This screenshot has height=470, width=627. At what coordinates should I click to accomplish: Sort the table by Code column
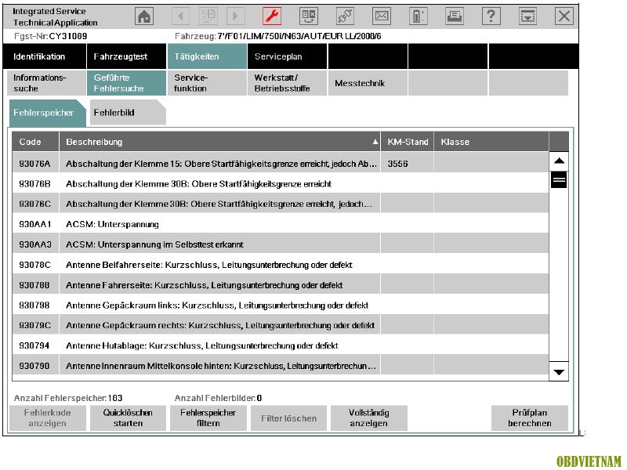click(35, 142)
